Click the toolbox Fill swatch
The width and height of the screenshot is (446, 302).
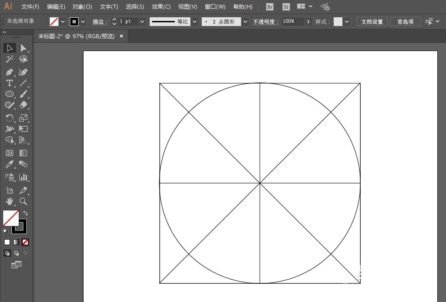(11, 218)
